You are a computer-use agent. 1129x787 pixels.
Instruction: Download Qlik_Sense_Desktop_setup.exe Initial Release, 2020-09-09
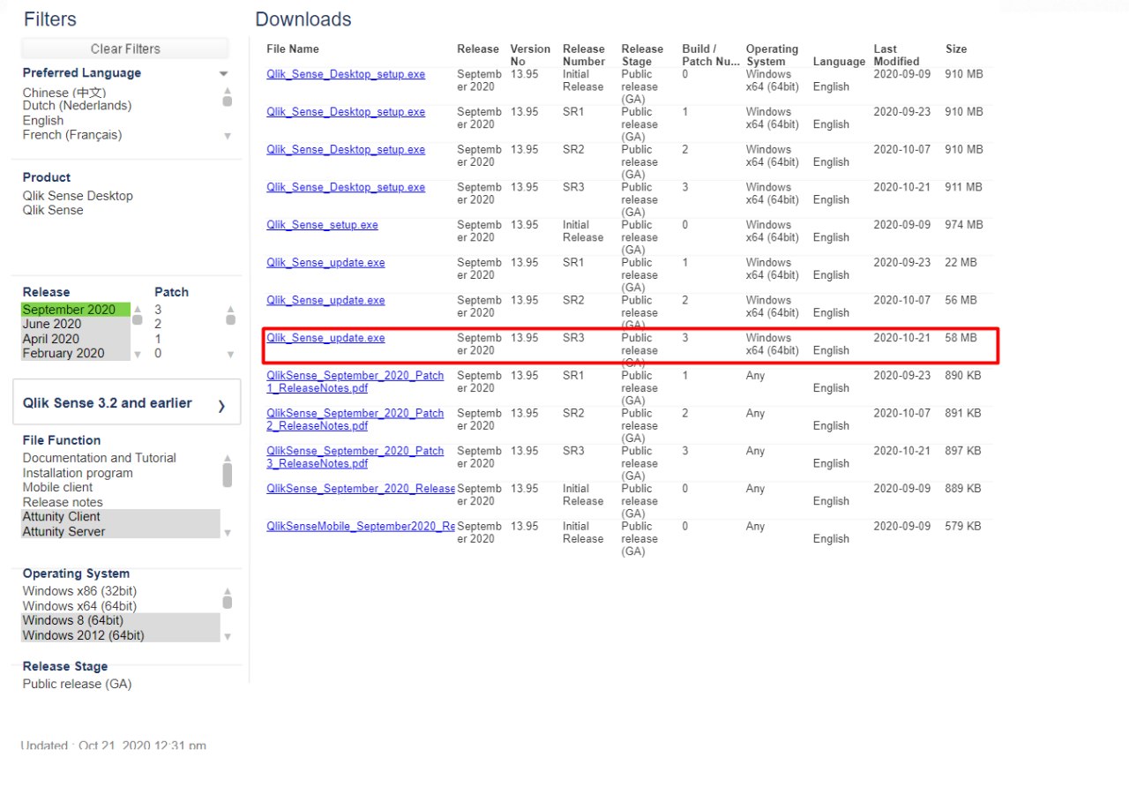346,74
